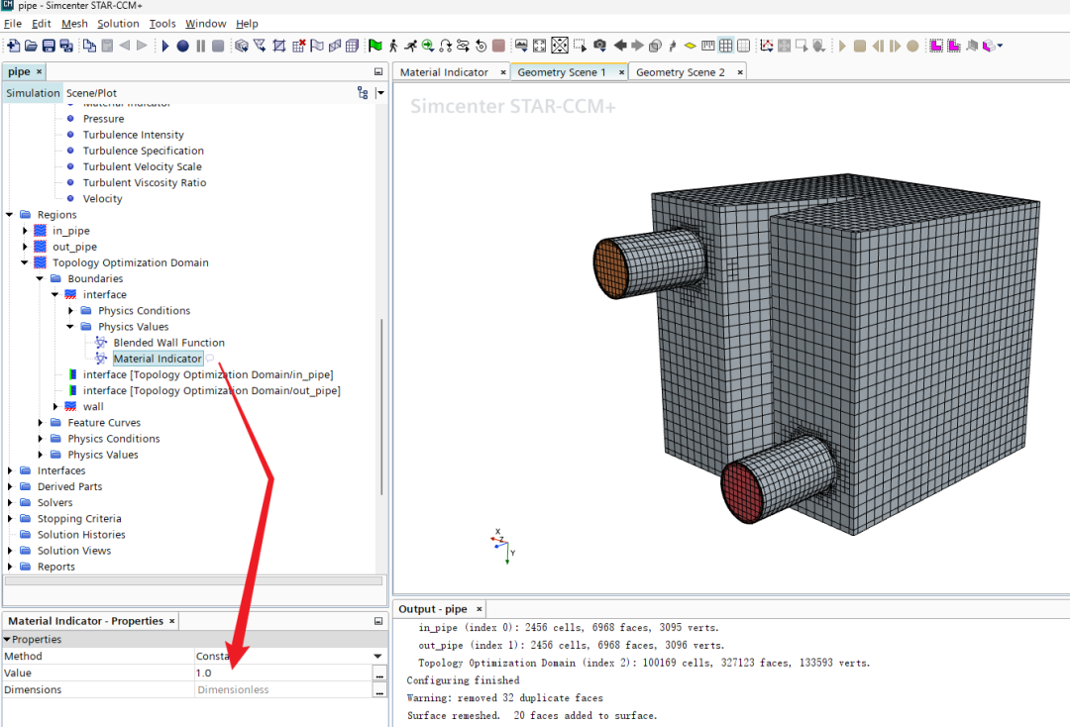Open the dropdown arrow beside Scene/Plot
Viewport: 1070px width, 727px height.
[x=380, y=93]
